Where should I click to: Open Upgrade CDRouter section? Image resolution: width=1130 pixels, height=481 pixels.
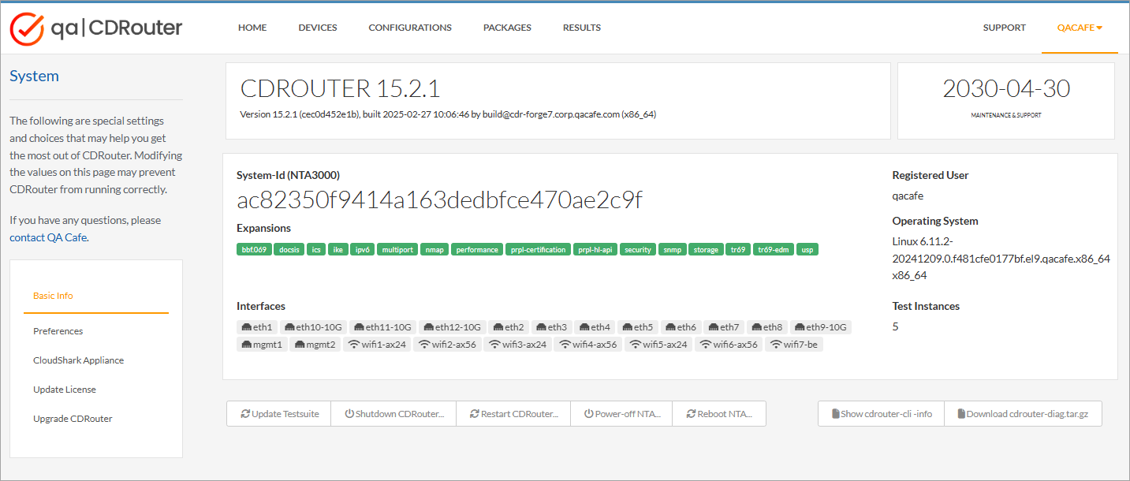coord(73,419)
